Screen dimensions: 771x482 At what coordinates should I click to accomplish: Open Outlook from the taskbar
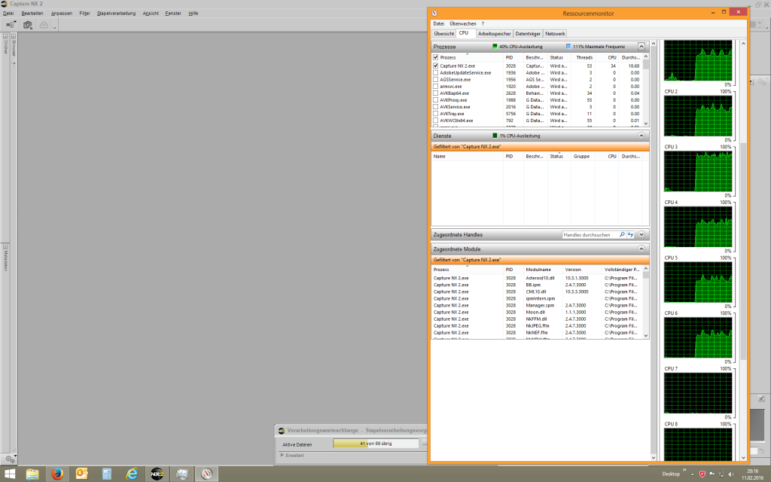(x=82, y=474)
